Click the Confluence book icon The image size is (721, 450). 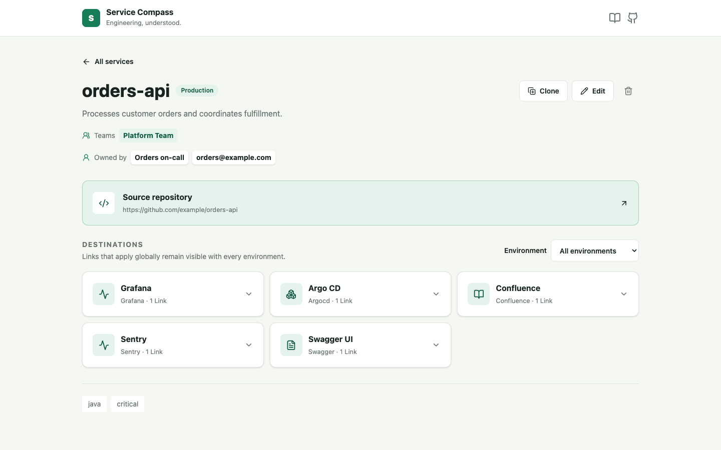click(x=479, y=294)
